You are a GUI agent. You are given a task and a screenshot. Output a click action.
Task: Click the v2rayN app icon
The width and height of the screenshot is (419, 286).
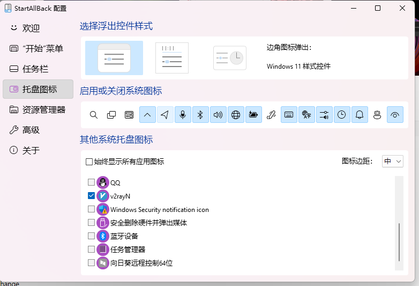click(x=103, y=196)
